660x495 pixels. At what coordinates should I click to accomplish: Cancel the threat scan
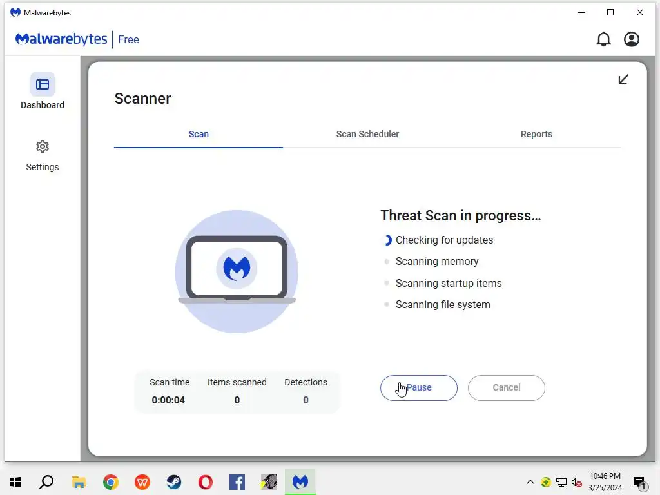507,387
